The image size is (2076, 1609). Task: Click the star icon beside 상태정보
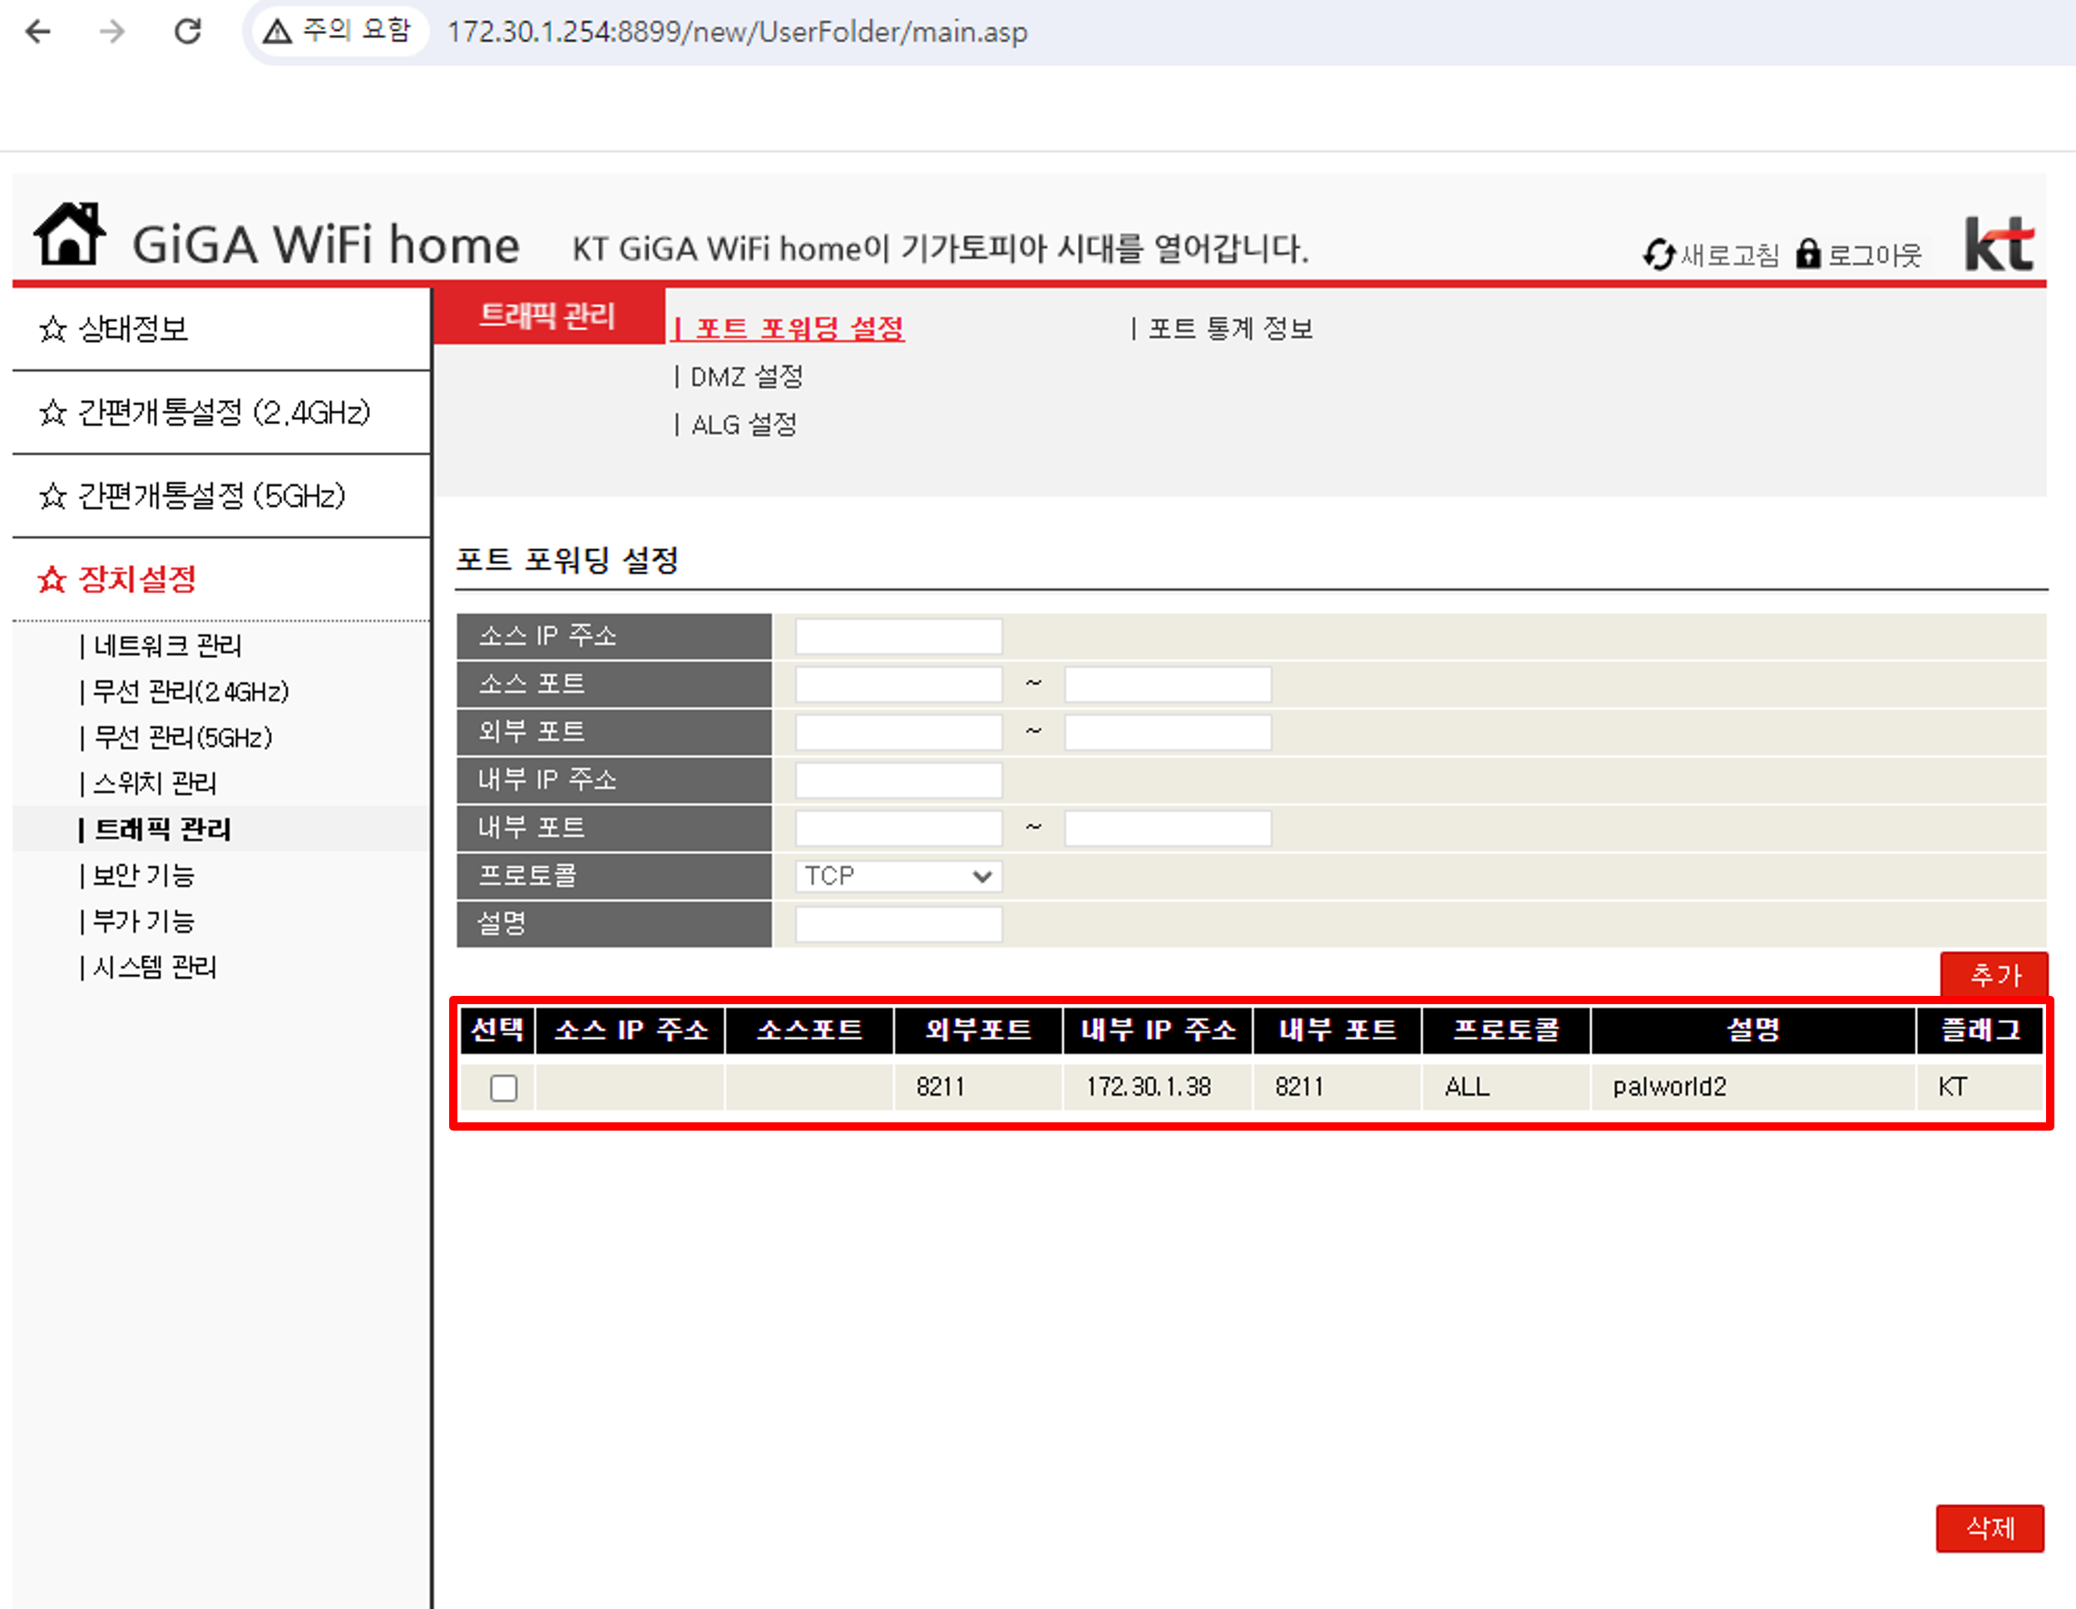(53, 329)
